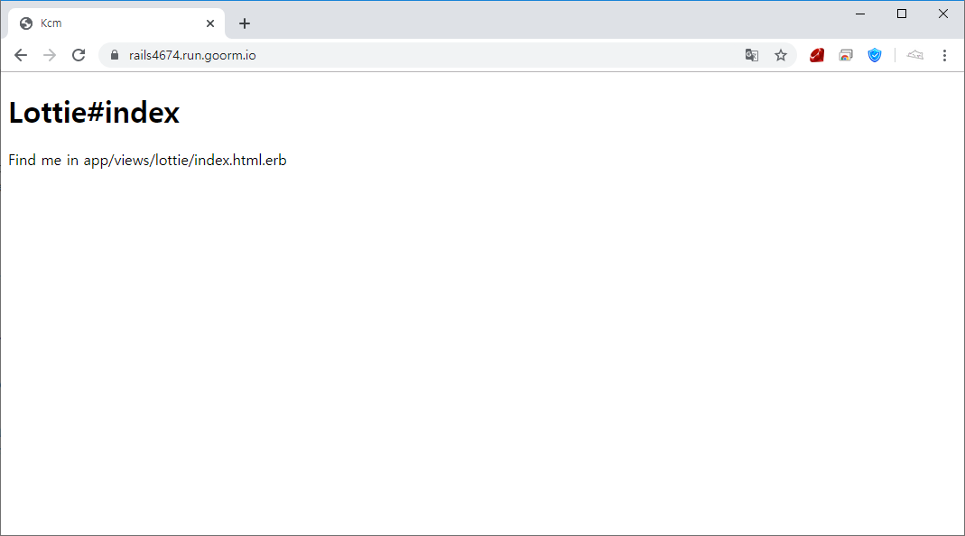View site security lock information
Image resolution: width=965 pixels, height=536 pixels.
115,55
